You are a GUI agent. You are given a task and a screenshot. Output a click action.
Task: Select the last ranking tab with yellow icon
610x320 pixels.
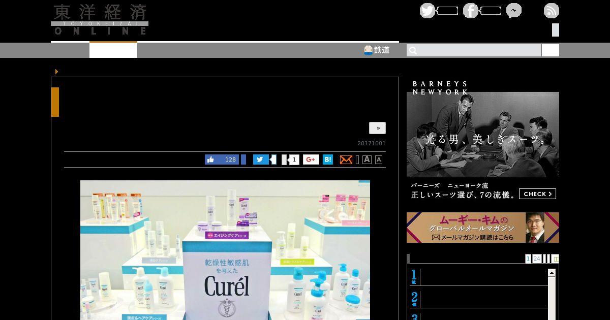click(x=555, y=259)
